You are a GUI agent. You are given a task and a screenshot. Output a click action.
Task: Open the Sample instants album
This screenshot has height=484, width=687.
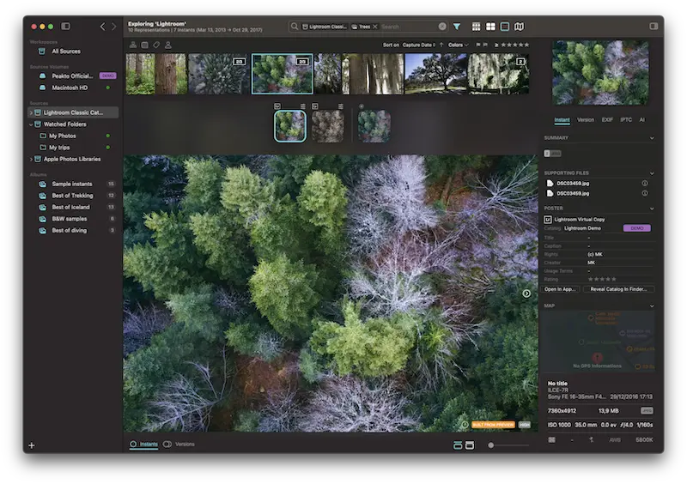pyautogui.click(x=72, y=184)
